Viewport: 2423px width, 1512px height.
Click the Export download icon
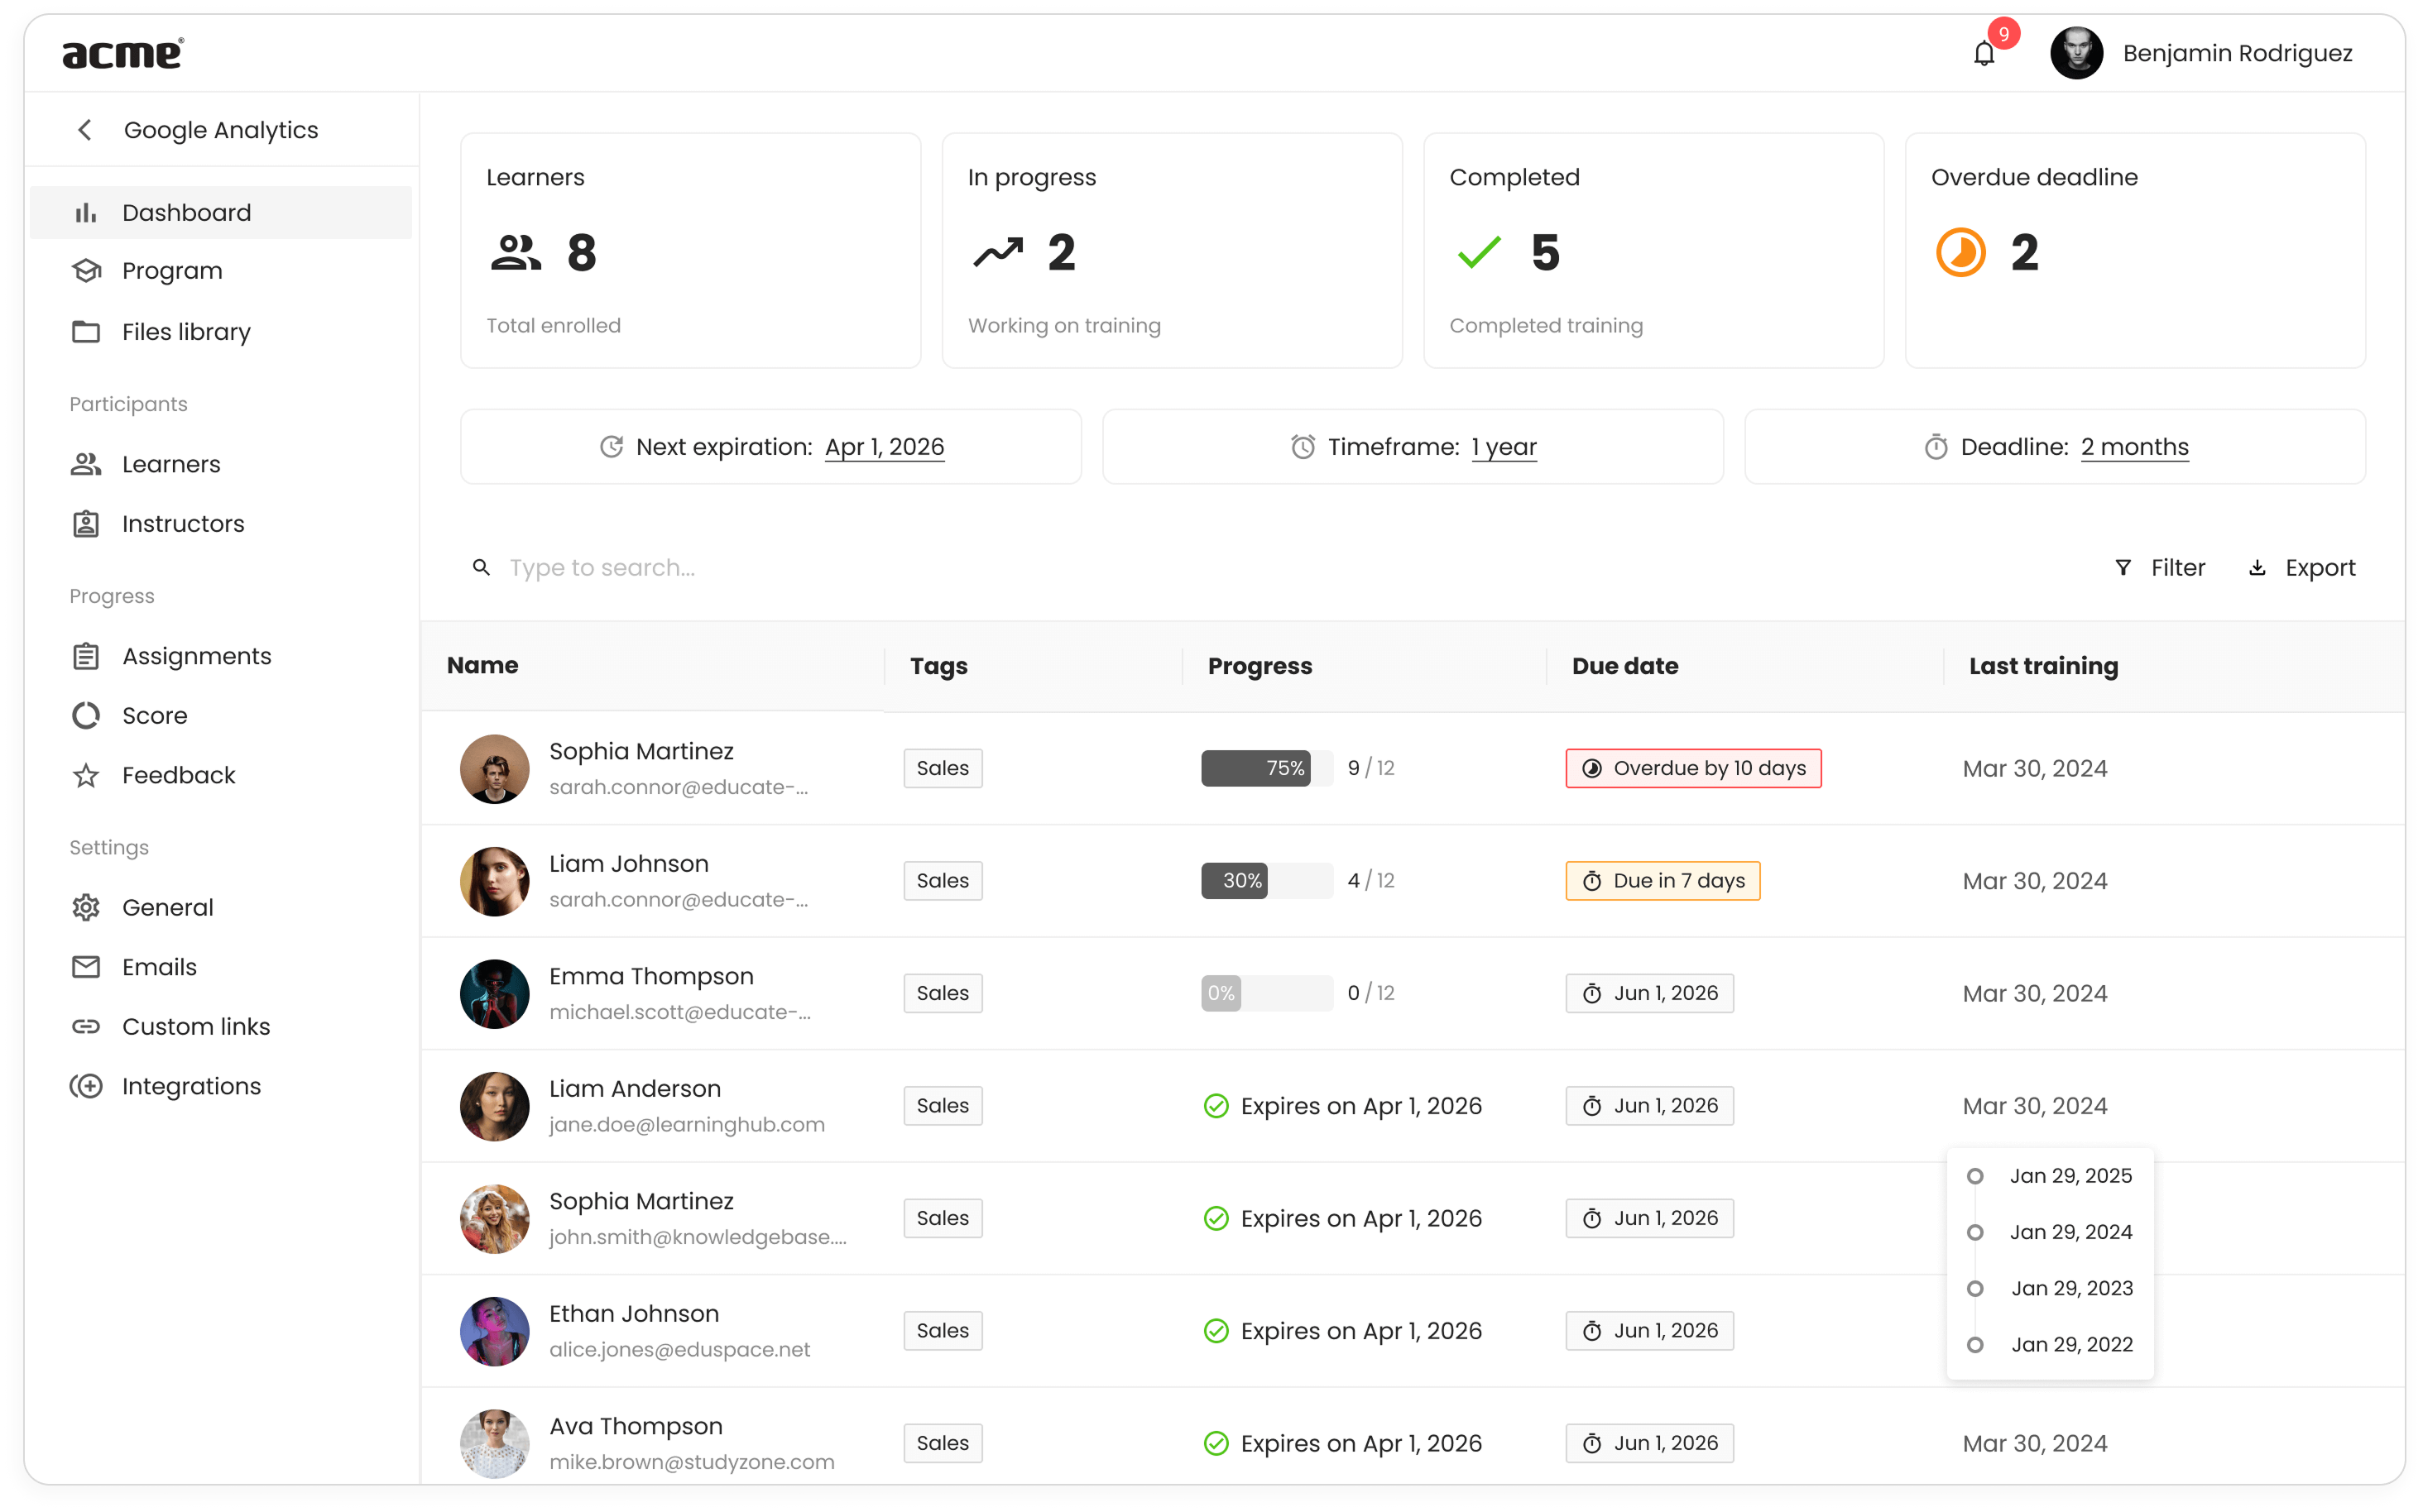pyautogui.click(x=2258, y=568)
